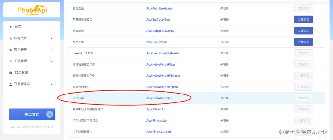Image resolution: width=333 pixels, height=140 pixels.
Task: Click disabled 立即购买 in 接口示例 row
Action: pos(303,98)
